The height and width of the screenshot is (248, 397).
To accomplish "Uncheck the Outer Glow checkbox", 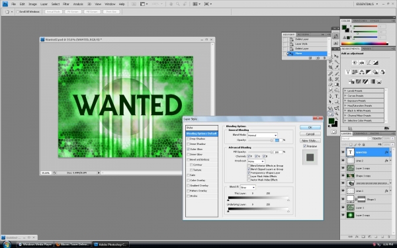I will (188, 149).
